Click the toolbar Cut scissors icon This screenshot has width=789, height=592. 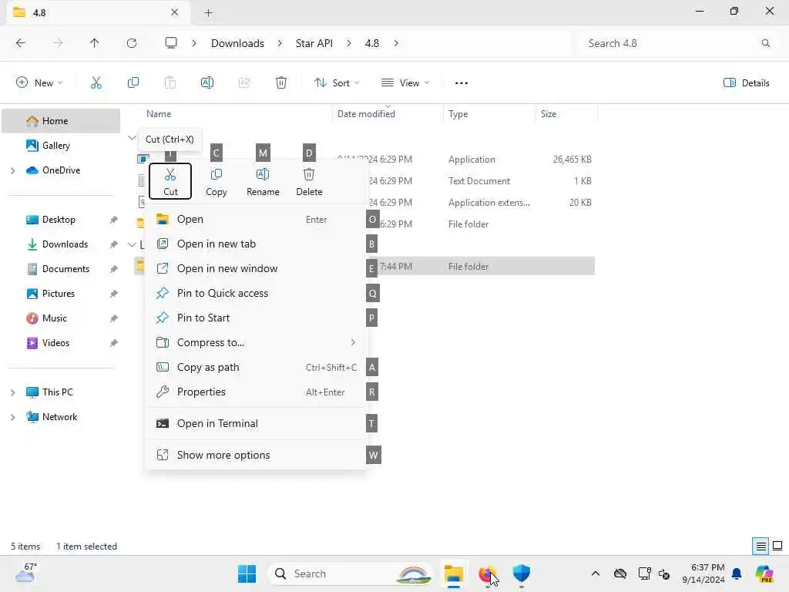(x=96, y=82)
